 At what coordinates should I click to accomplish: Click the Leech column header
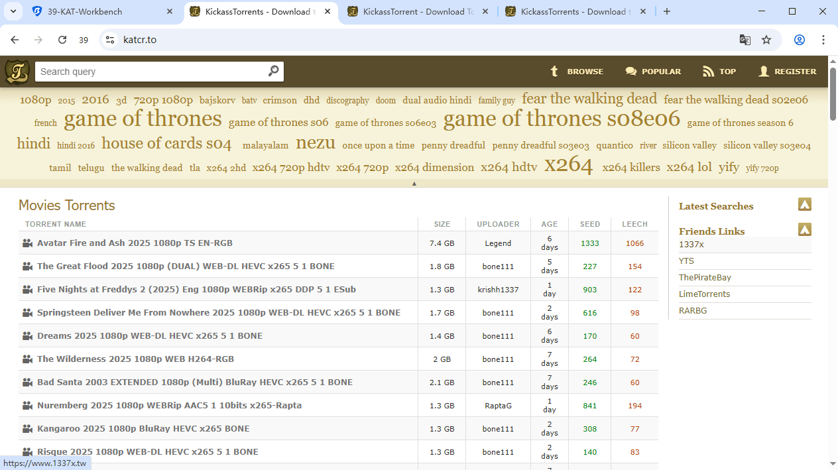click(x=634, y=224)
